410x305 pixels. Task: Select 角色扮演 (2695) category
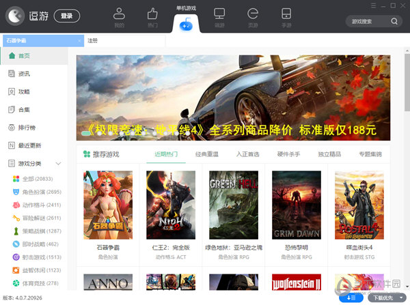[x=37, y=192]
